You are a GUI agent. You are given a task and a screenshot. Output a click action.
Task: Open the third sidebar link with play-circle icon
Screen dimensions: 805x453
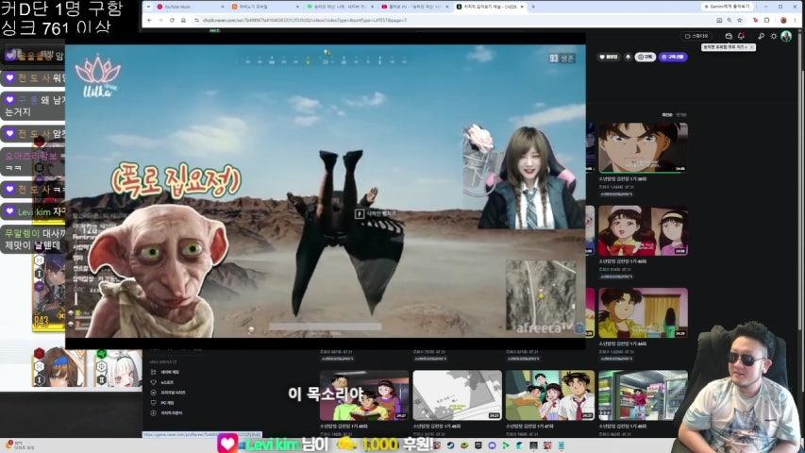click(167, 393)
